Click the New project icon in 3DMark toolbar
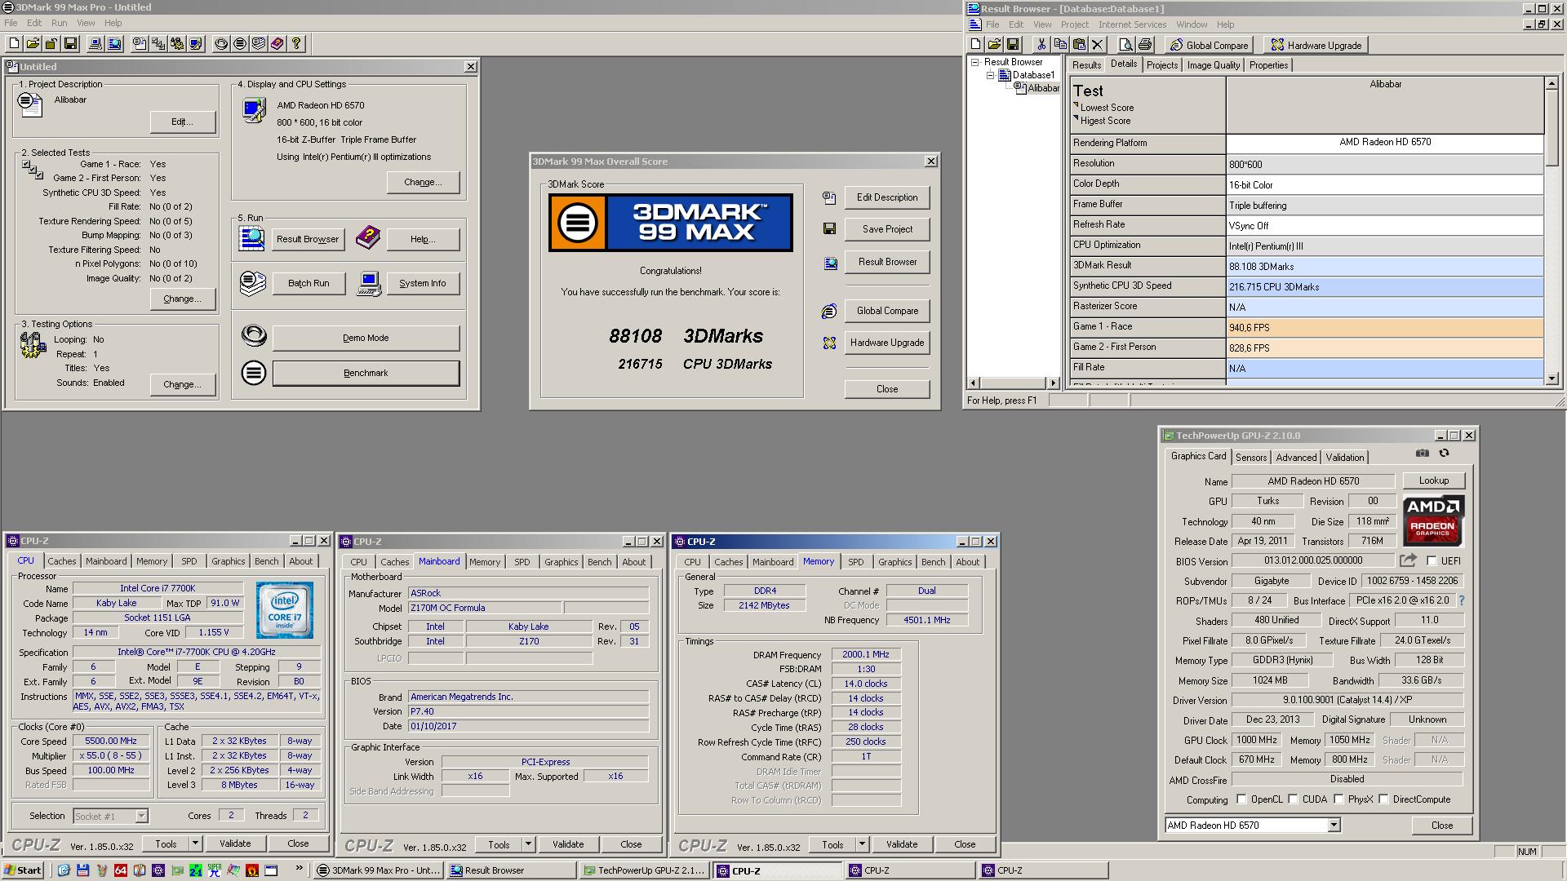The image size is (1567, 881). (x=15, y=44)
